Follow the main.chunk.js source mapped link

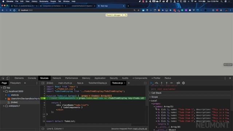140,129
